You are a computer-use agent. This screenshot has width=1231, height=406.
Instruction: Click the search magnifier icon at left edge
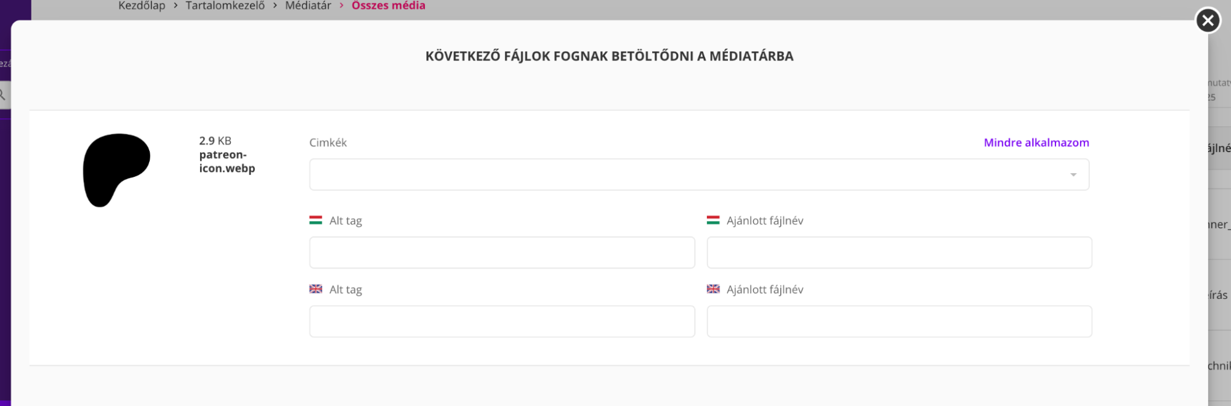pos(2,95)
